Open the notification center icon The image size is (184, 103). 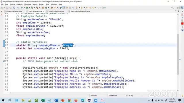179,100
